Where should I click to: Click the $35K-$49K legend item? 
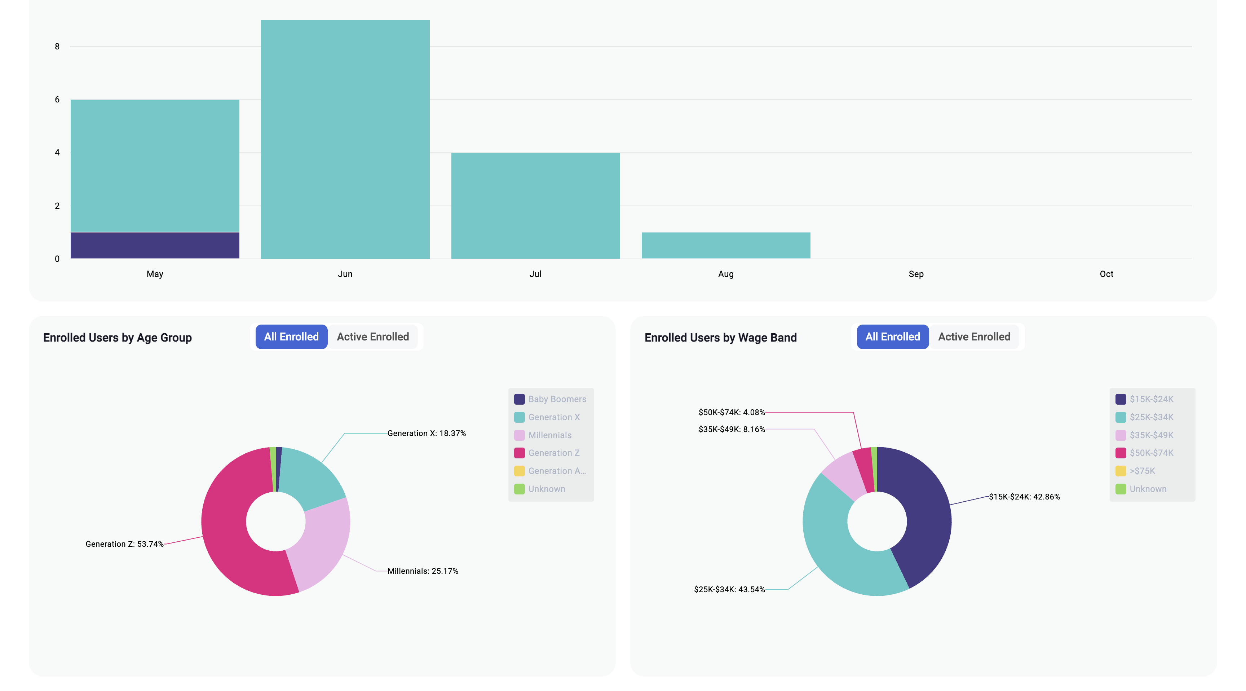point(1151,435)
